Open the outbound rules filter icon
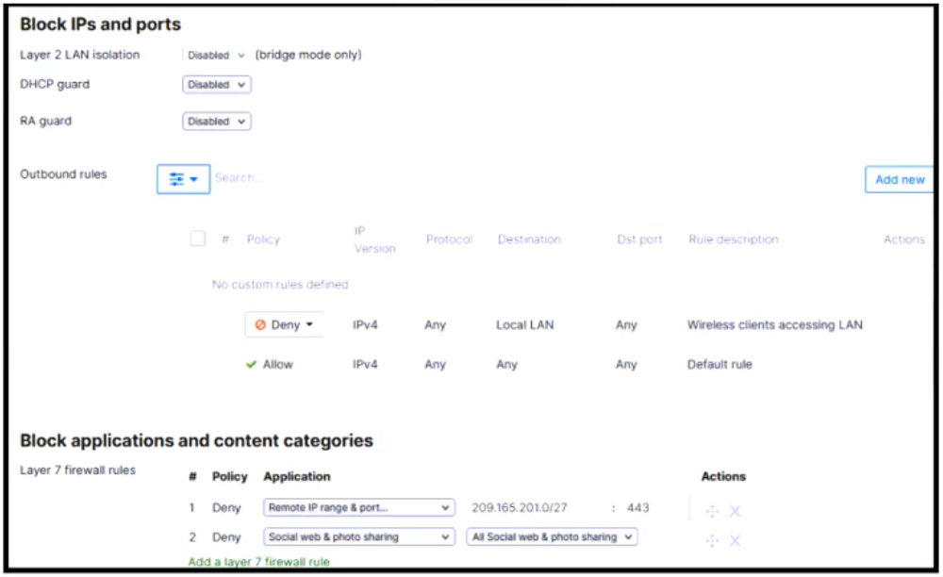The width and height of the screenshot is (943, 577). pos(183,179)
